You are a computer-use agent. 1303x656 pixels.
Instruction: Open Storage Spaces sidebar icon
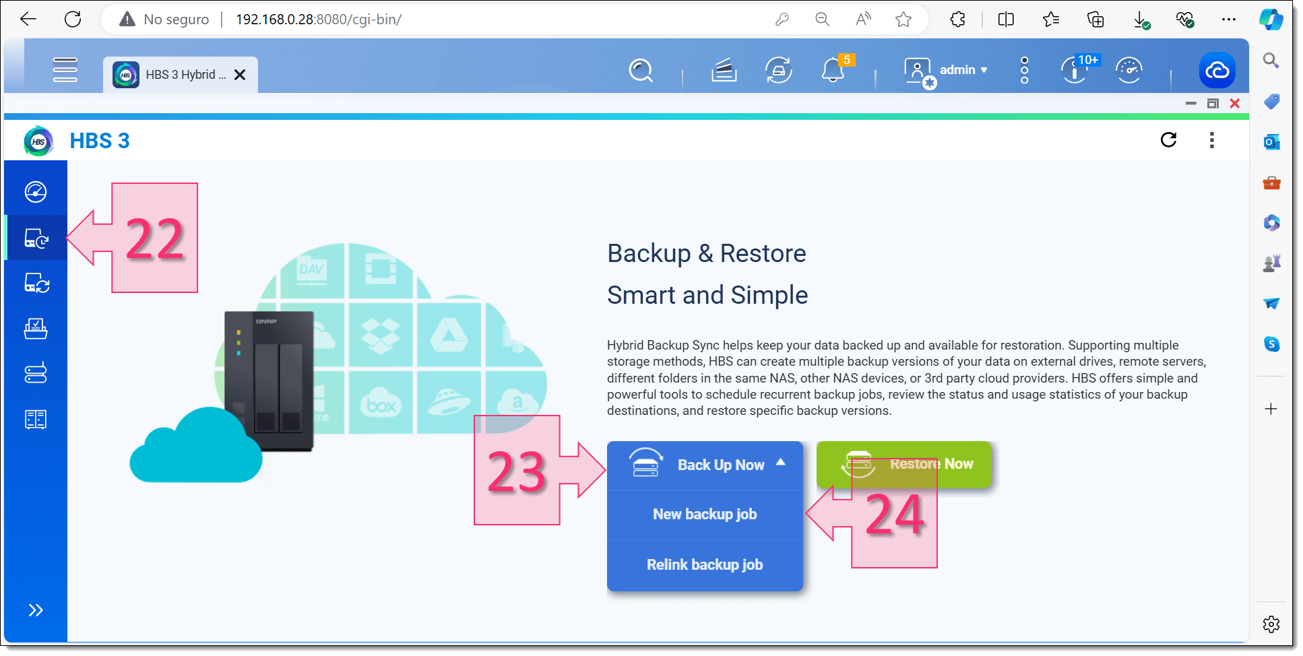point(36,373)
